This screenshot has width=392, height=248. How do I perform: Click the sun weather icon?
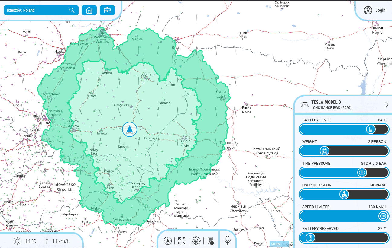17,241
